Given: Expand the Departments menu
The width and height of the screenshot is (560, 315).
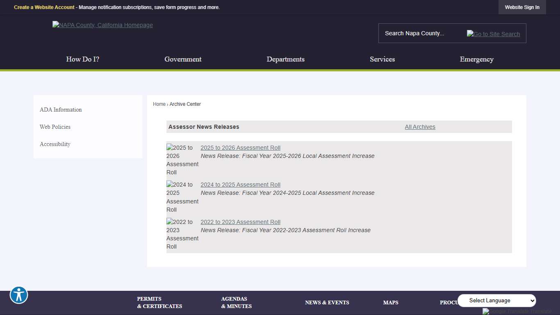Looking at the screenshot, I should coord(285,59).
